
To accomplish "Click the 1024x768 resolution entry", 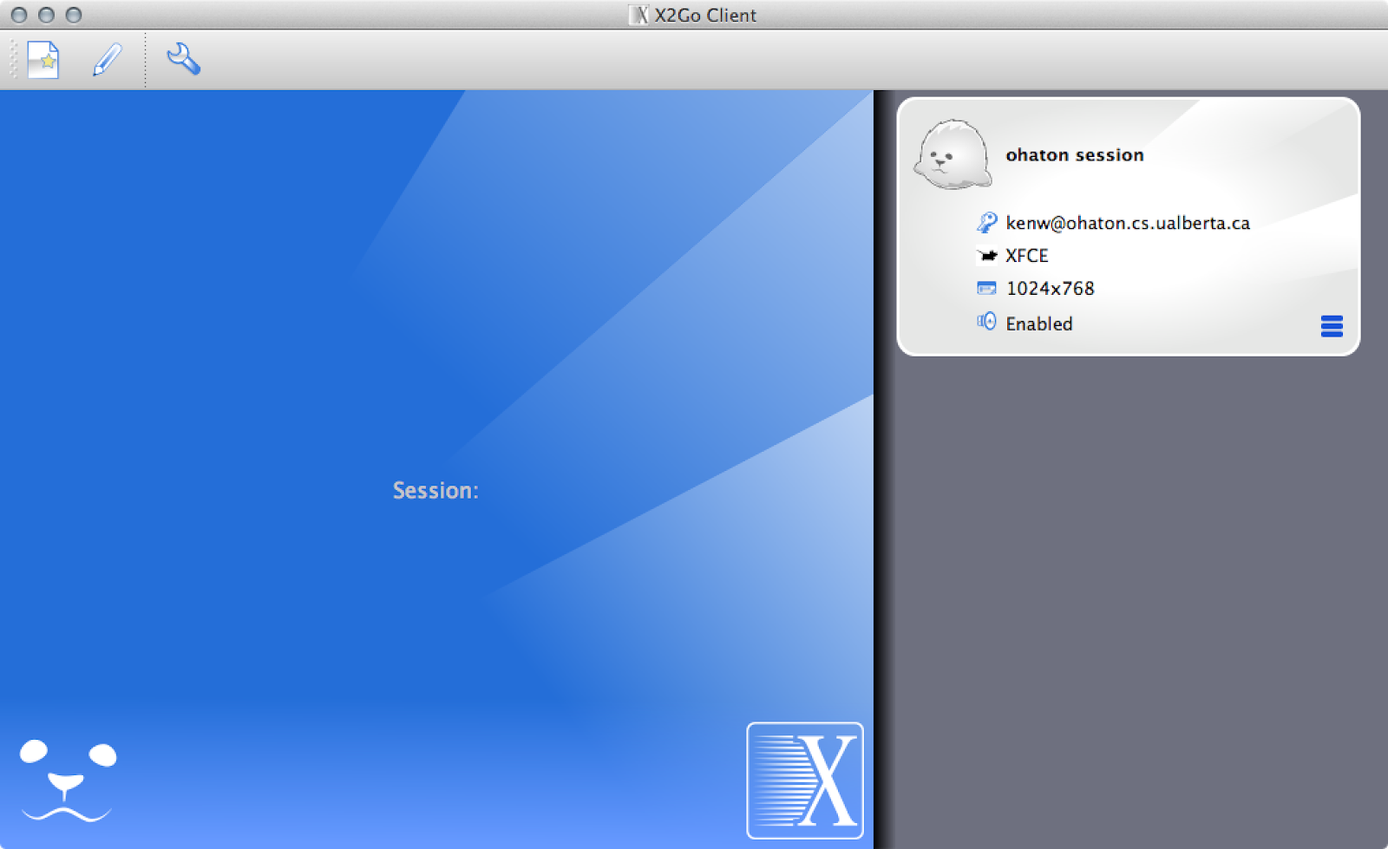I will (1049, 288).
